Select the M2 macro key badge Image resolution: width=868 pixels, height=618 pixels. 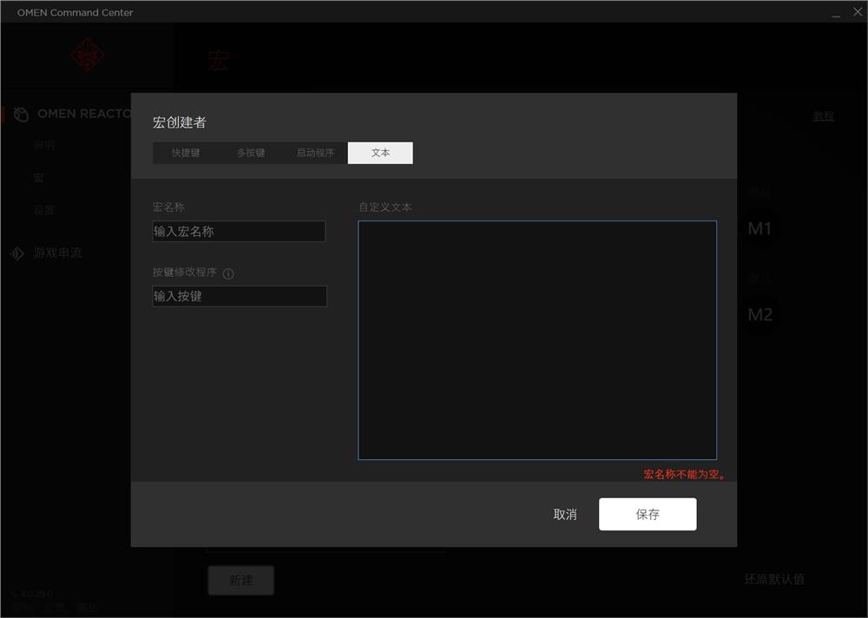pyautogui.click(x=759, y=315)
